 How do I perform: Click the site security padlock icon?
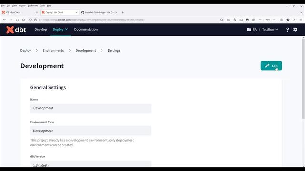click(x=35, y=20)
